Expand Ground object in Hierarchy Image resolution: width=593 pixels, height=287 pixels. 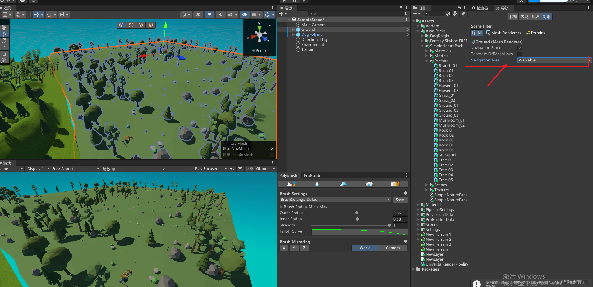point(294,29)
